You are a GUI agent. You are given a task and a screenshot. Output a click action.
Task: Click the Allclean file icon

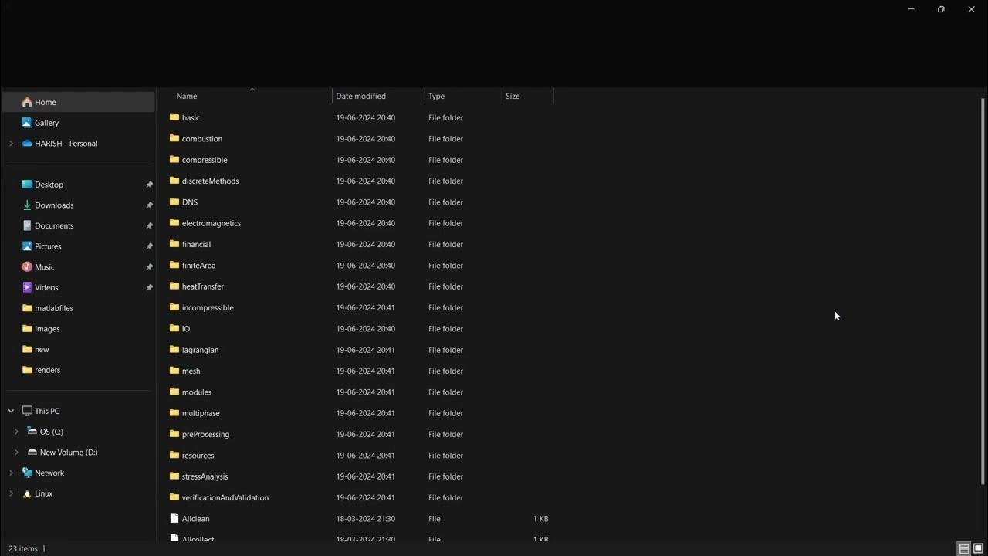coord(174,519)
